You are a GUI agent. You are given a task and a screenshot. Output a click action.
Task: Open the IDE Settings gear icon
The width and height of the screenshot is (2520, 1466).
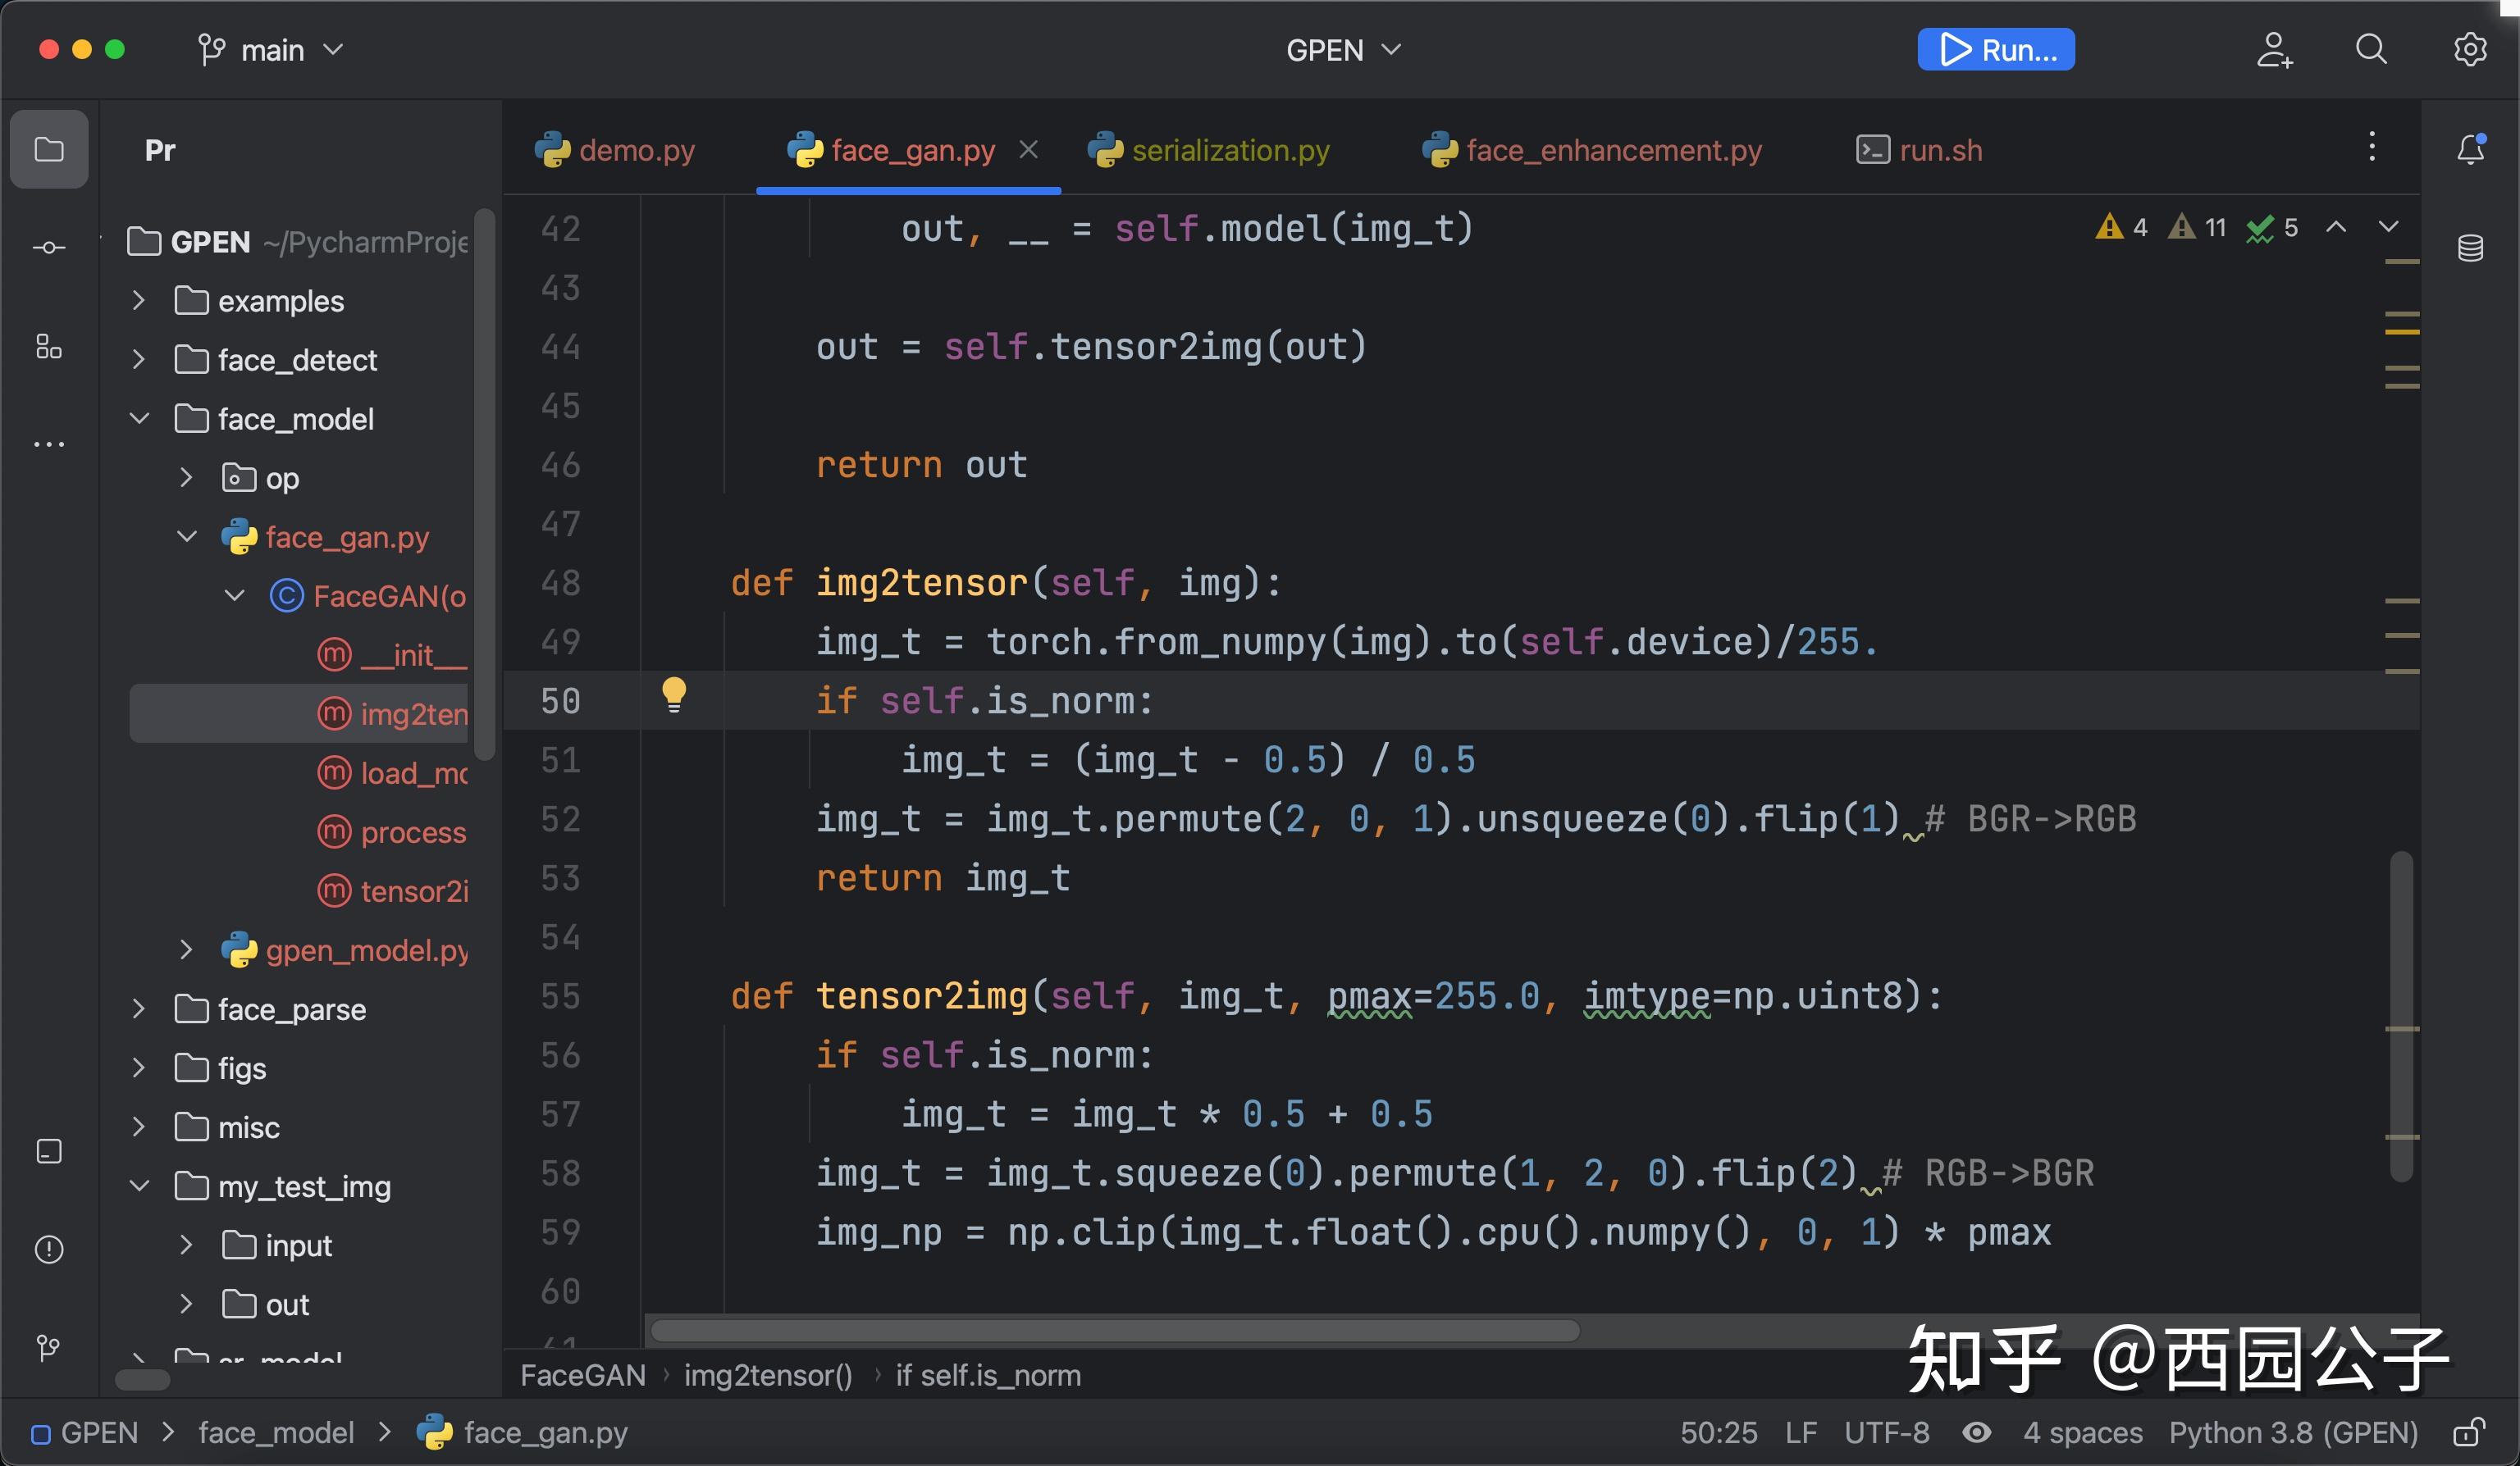[x=2471, y=49]
